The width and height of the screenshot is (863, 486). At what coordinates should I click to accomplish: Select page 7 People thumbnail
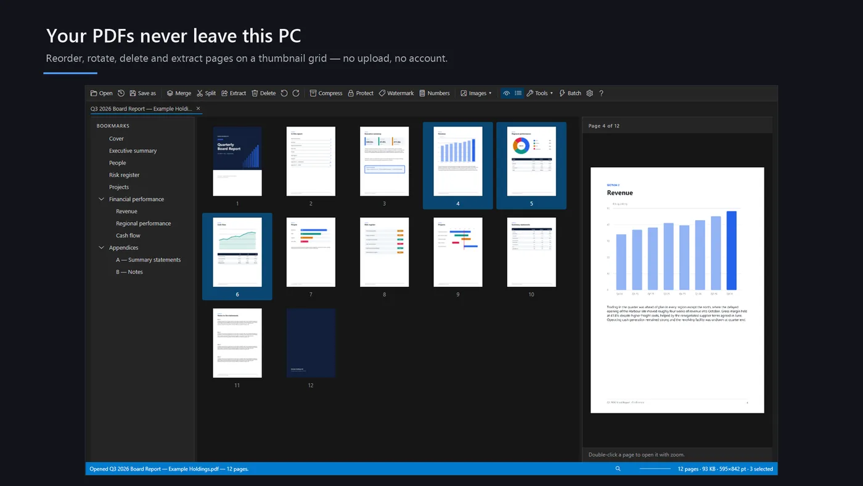[x=311, y=252]
